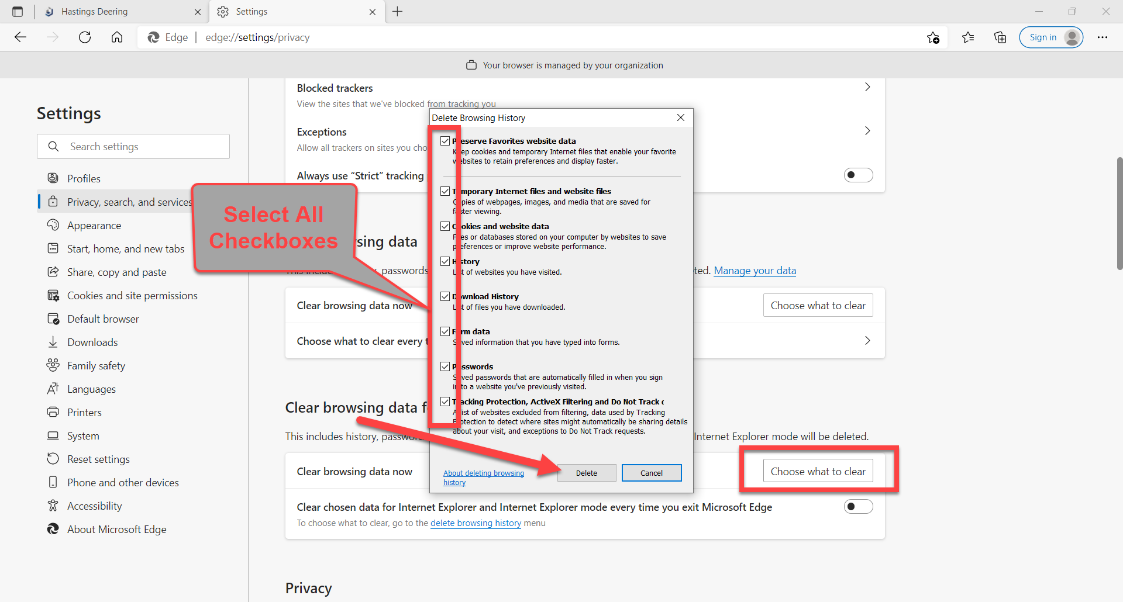Close the Delete Browsing History dialog
This screenshot has width=1123, height=602.
click(681, 117)
